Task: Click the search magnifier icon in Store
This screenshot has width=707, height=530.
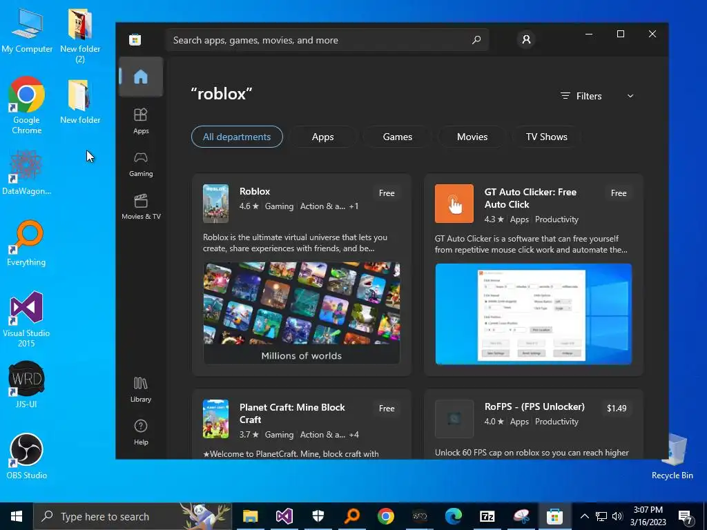Action: (x=476, y=40)
